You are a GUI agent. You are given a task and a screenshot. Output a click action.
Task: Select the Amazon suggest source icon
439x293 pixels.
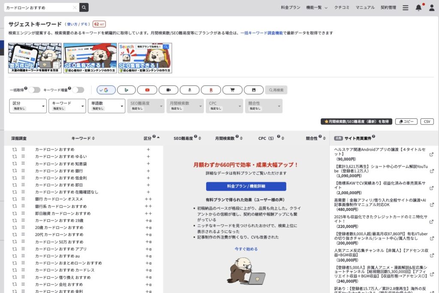(x=189, y=89)
